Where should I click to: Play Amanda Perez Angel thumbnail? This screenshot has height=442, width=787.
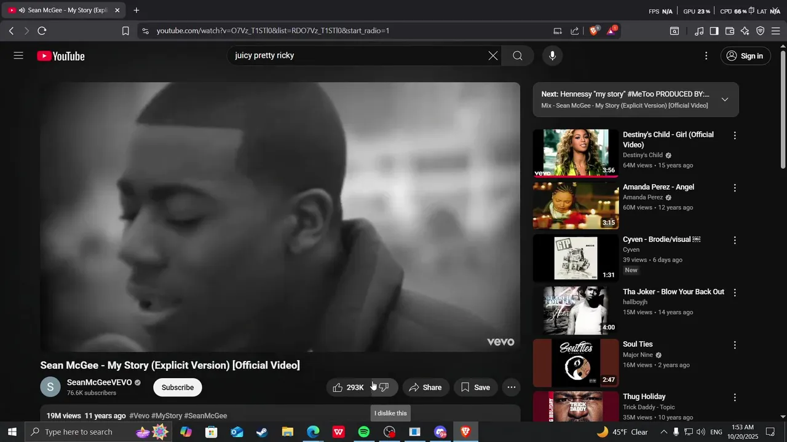click(x=575, y=206)
